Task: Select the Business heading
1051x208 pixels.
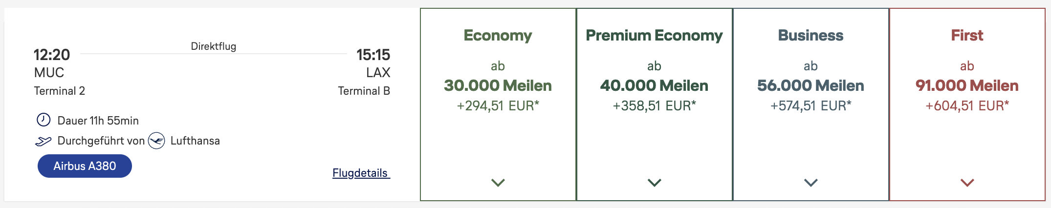Action: pos(810,36)
